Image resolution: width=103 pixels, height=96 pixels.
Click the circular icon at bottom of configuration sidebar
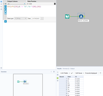(1, 68)
